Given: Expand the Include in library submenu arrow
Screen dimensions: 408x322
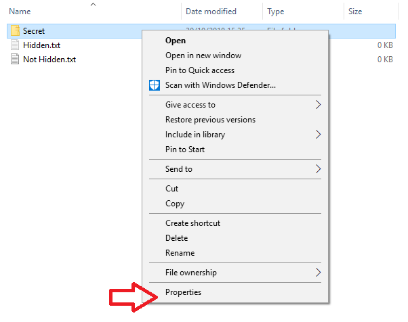Looking at the screenshot, I should (x=319, y=135).
